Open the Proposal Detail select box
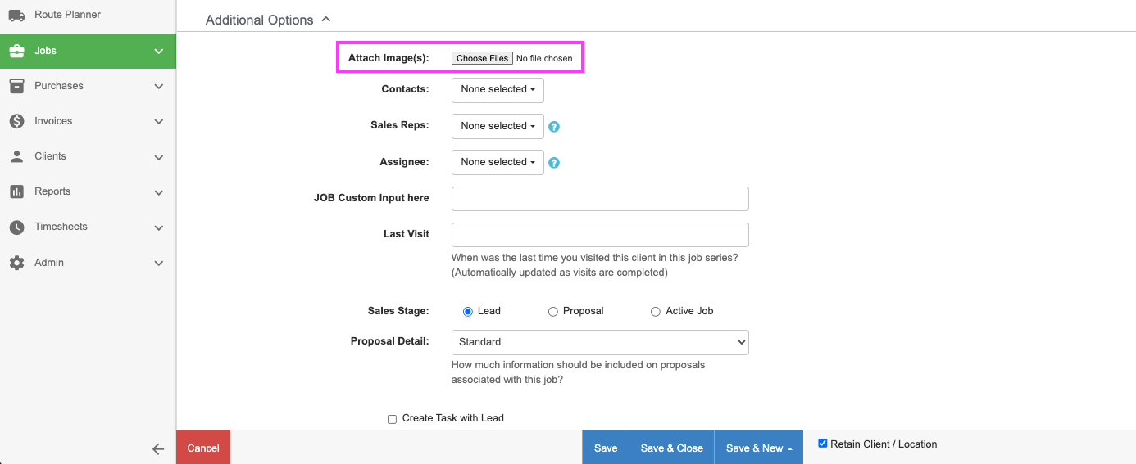Image resolution: width=1136 pixels, height=464 pixels. click(600, 342)
